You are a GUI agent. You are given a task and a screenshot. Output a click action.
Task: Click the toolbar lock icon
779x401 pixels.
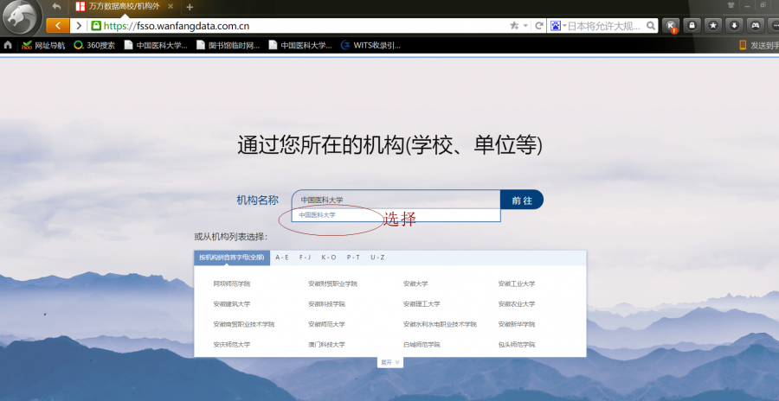coord(692,25)
